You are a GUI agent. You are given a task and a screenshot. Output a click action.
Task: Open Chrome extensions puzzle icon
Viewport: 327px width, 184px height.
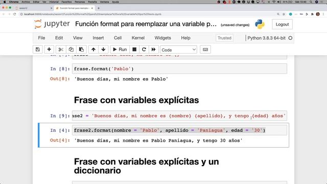tap(312, 14)
